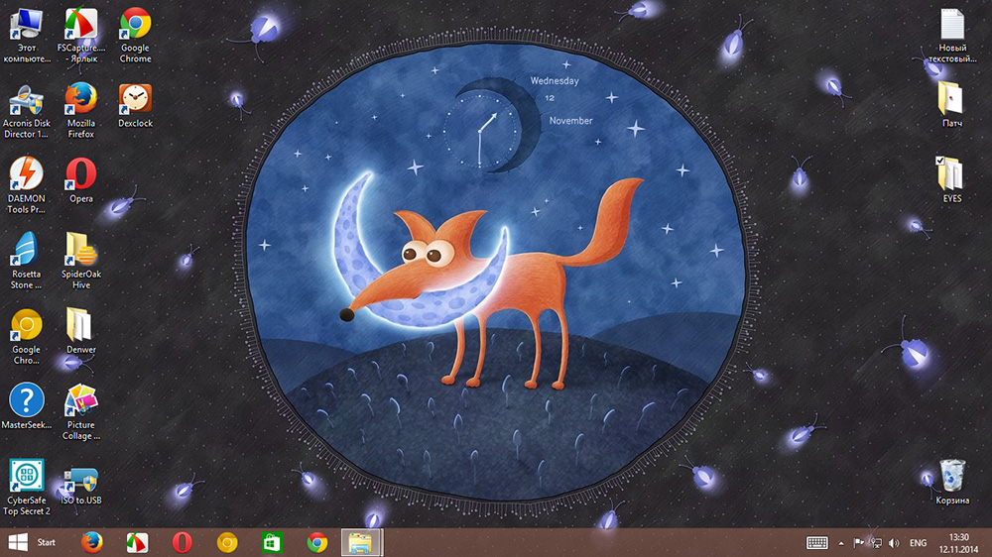992x557 pixels.
Task: Select the Denwer folder on desktop
Action: (81, 331)
